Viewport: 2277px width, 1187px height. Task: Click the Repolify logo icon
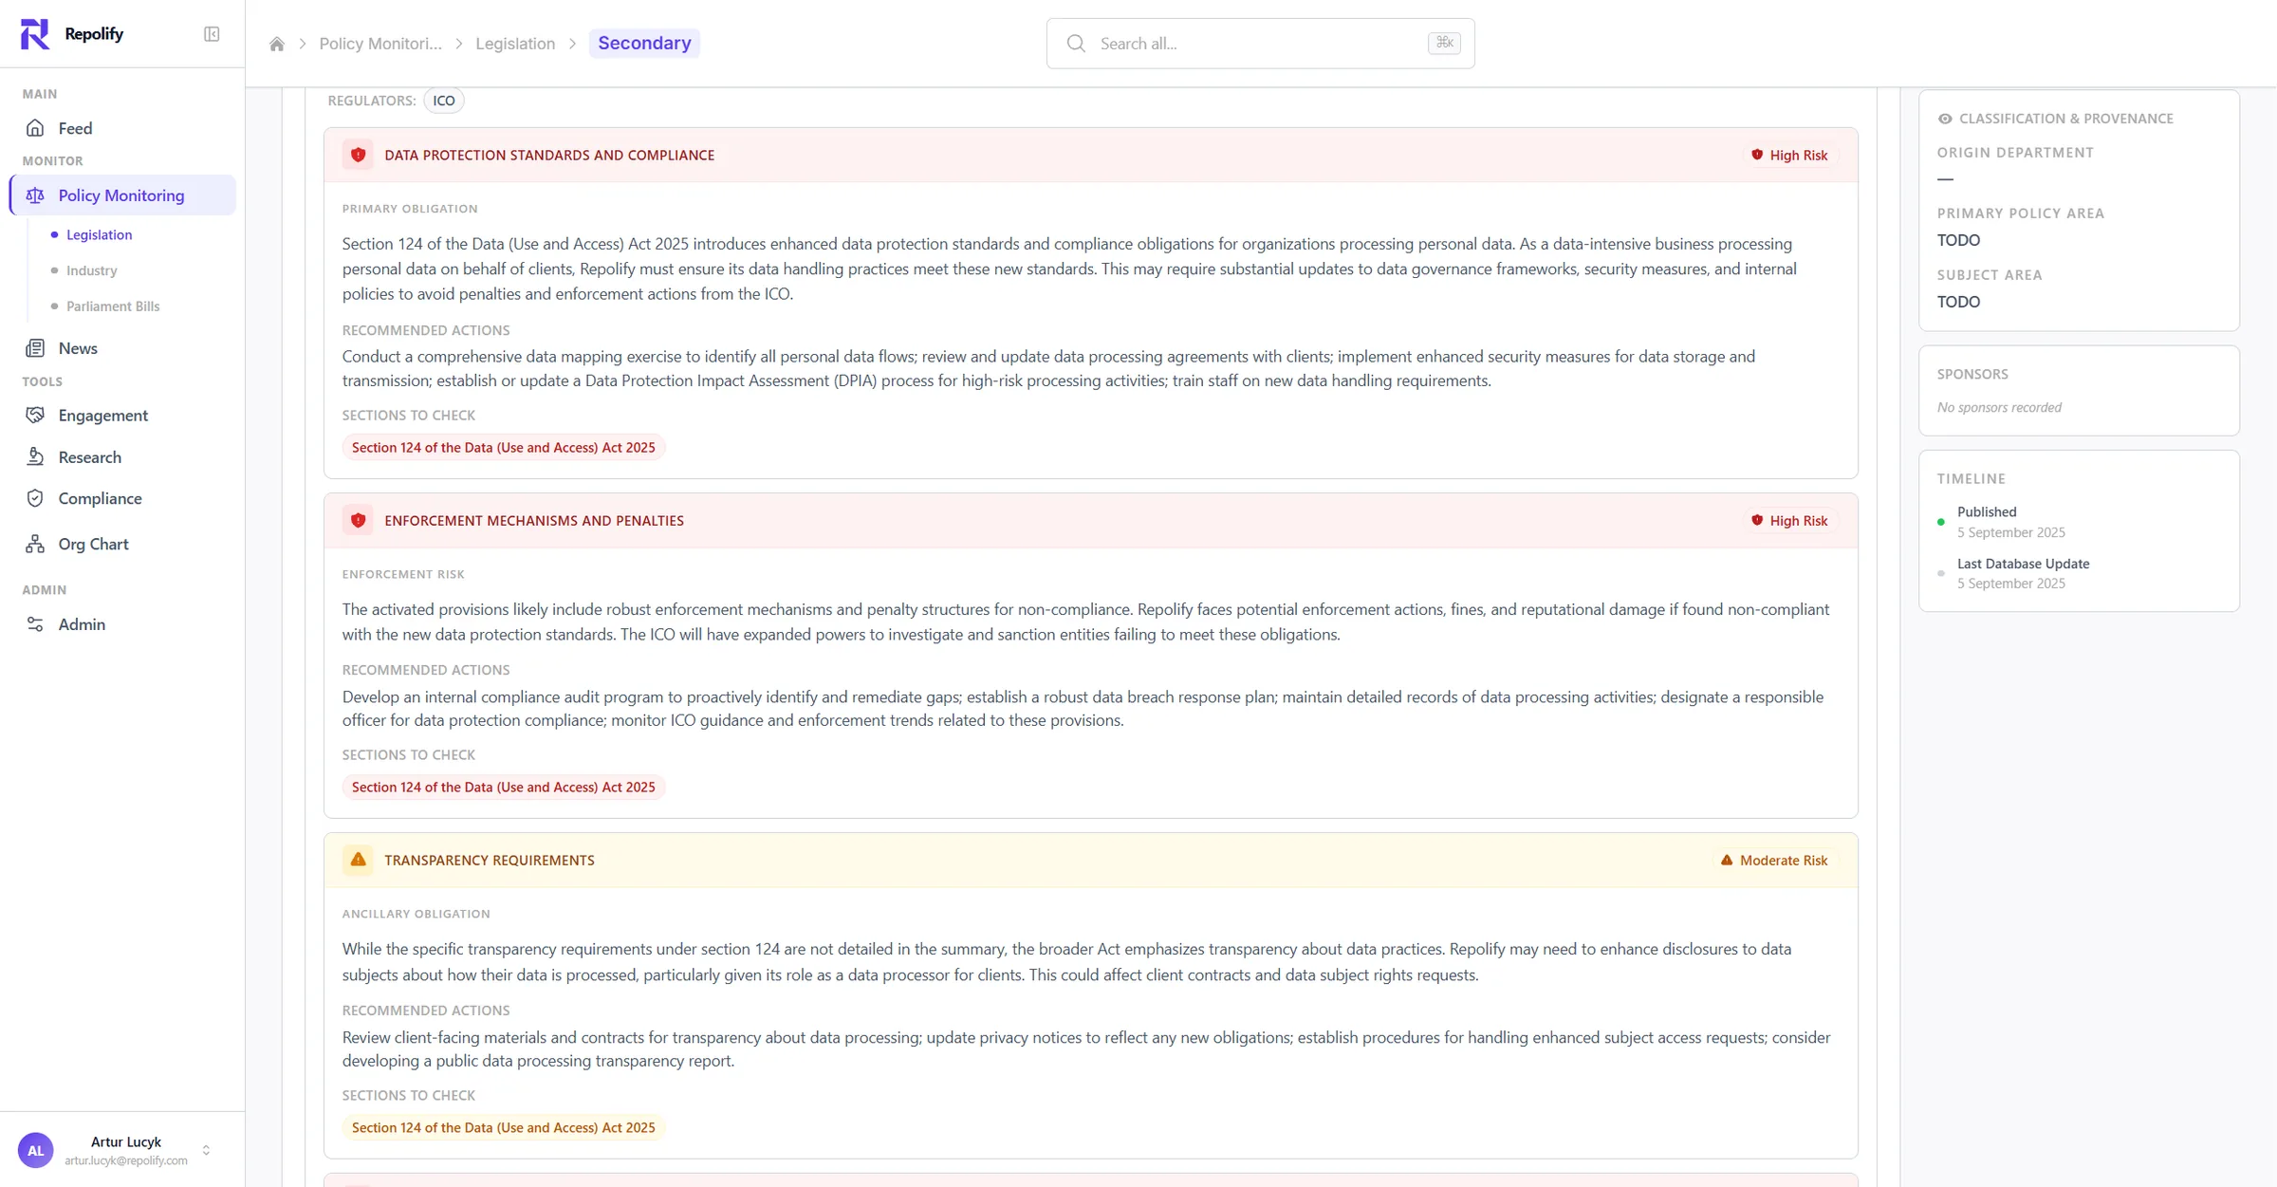[x=35, y=34]
